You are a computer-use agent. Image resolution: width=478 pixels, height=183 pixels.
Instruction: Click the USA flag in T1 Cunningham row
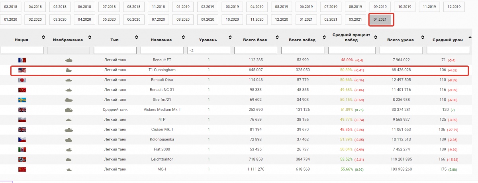[22, 70]
